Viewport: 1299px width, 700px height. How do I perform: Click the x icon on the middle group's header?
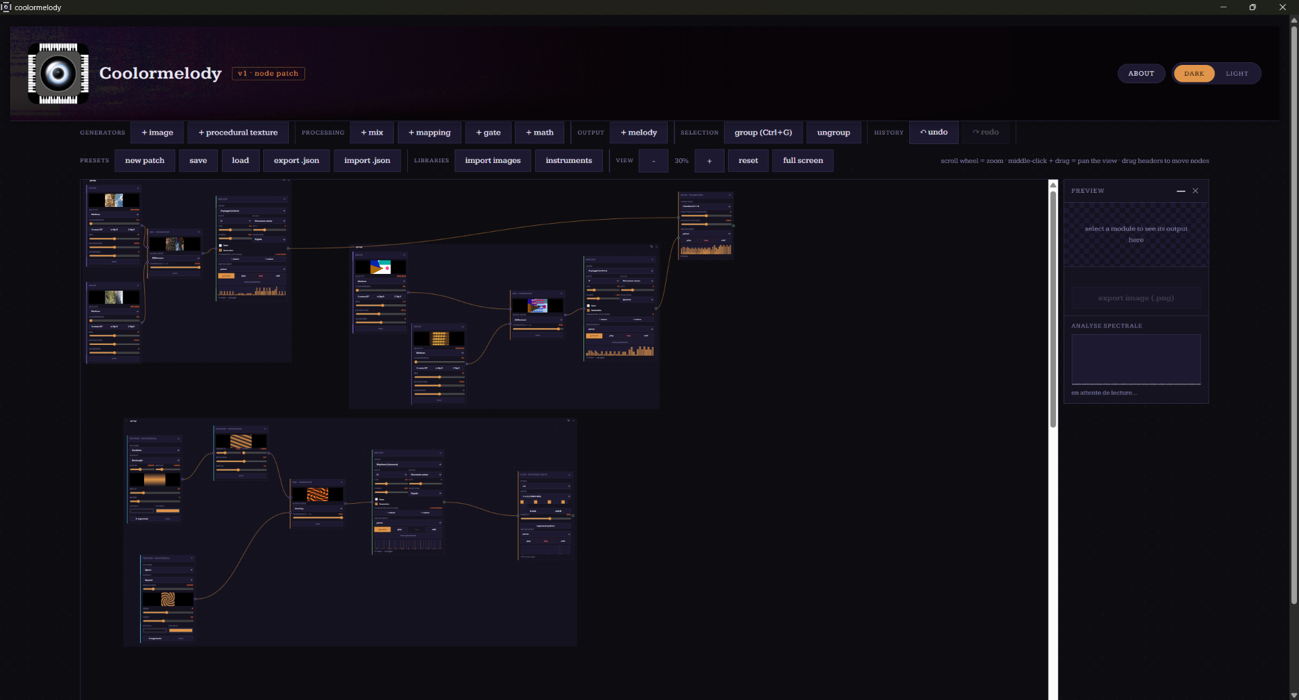click(657, 246)
